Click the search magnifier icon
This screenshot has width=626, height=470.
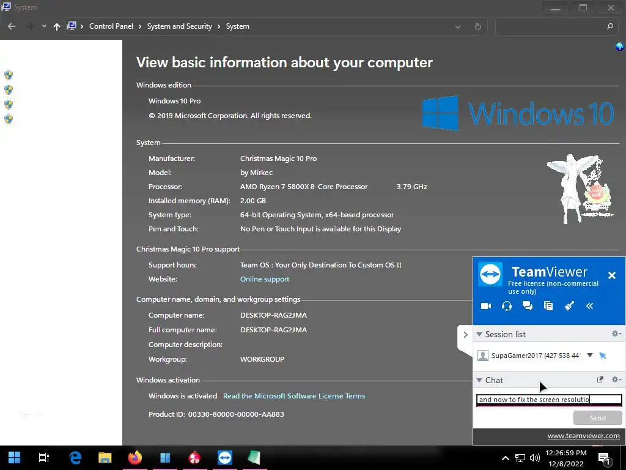[609, 26]
